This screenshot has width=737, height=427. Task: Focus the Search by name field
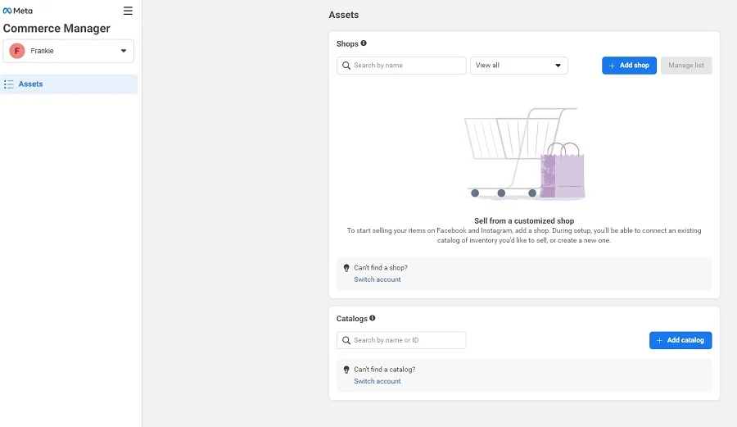tap(408, 66)
